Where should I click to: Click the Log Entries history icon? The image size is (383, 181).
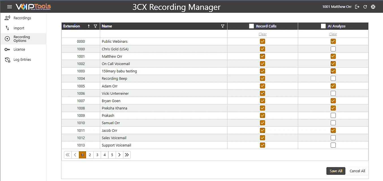[x=7, y=60]
